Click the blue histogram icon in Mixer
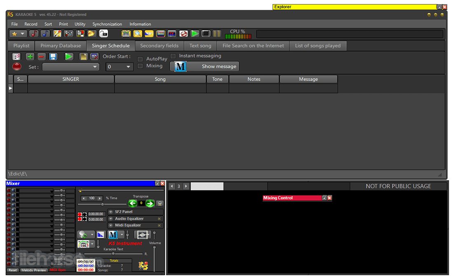This screenshot has height=280, width=453. pos(100,235)
